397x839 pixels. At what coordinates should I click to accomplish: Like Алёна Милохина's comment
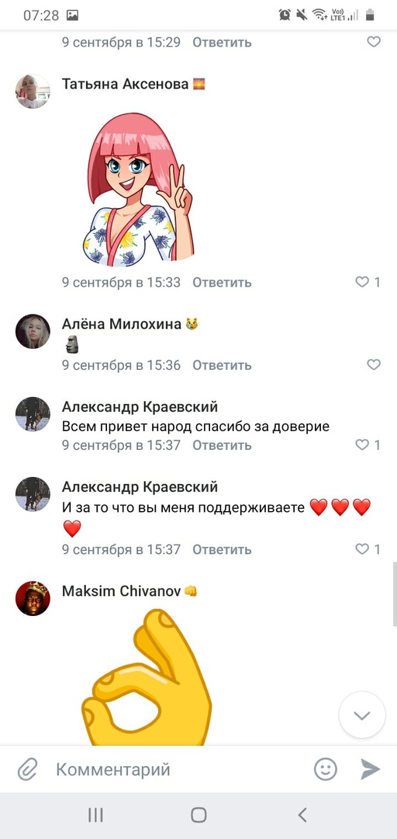click(374, 365)
